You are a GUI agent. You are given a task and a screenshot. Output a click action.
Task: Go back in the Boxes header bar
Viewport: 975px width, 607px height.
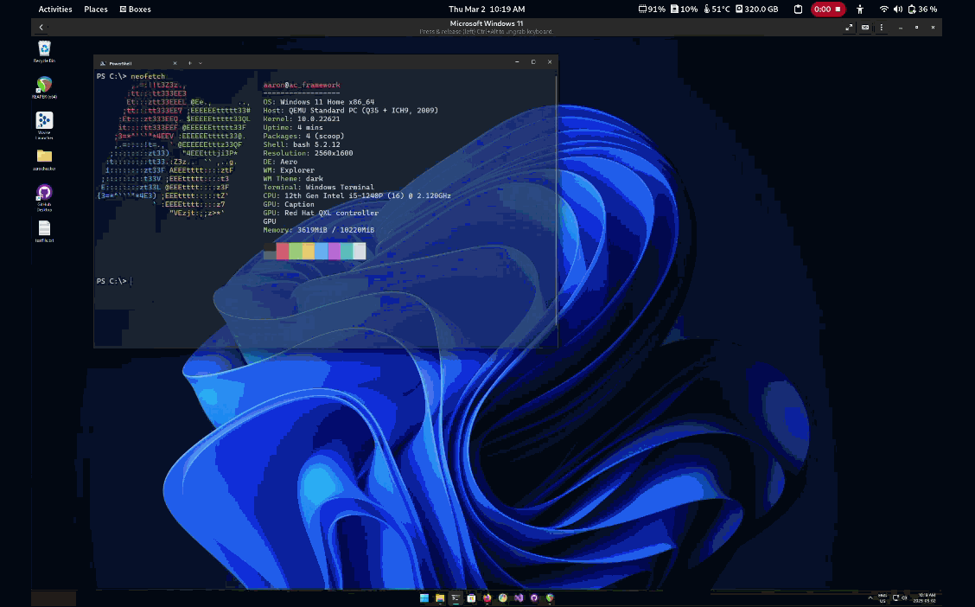point(41,28)
